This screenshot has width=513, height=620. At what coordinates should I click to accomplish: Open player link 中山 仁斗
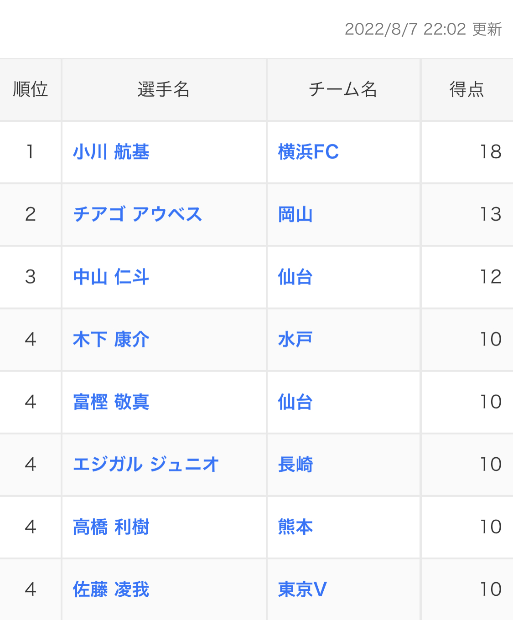pos(111,277)
